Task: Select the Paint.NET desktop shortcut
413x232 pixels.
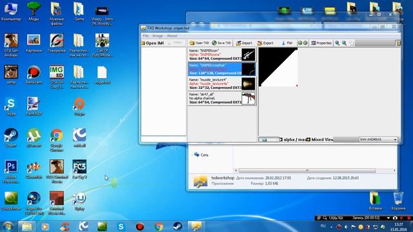Action: 34,106
